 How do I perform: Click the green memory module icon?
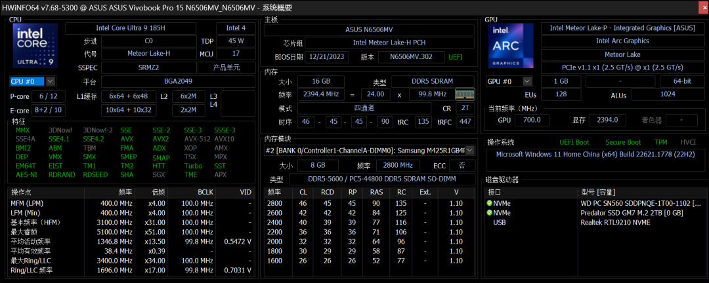pyautogui.click(x=465, y=94)
